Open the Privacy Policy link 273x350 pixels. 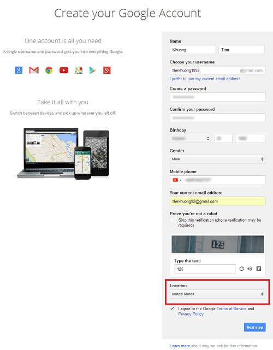[191, 314]
